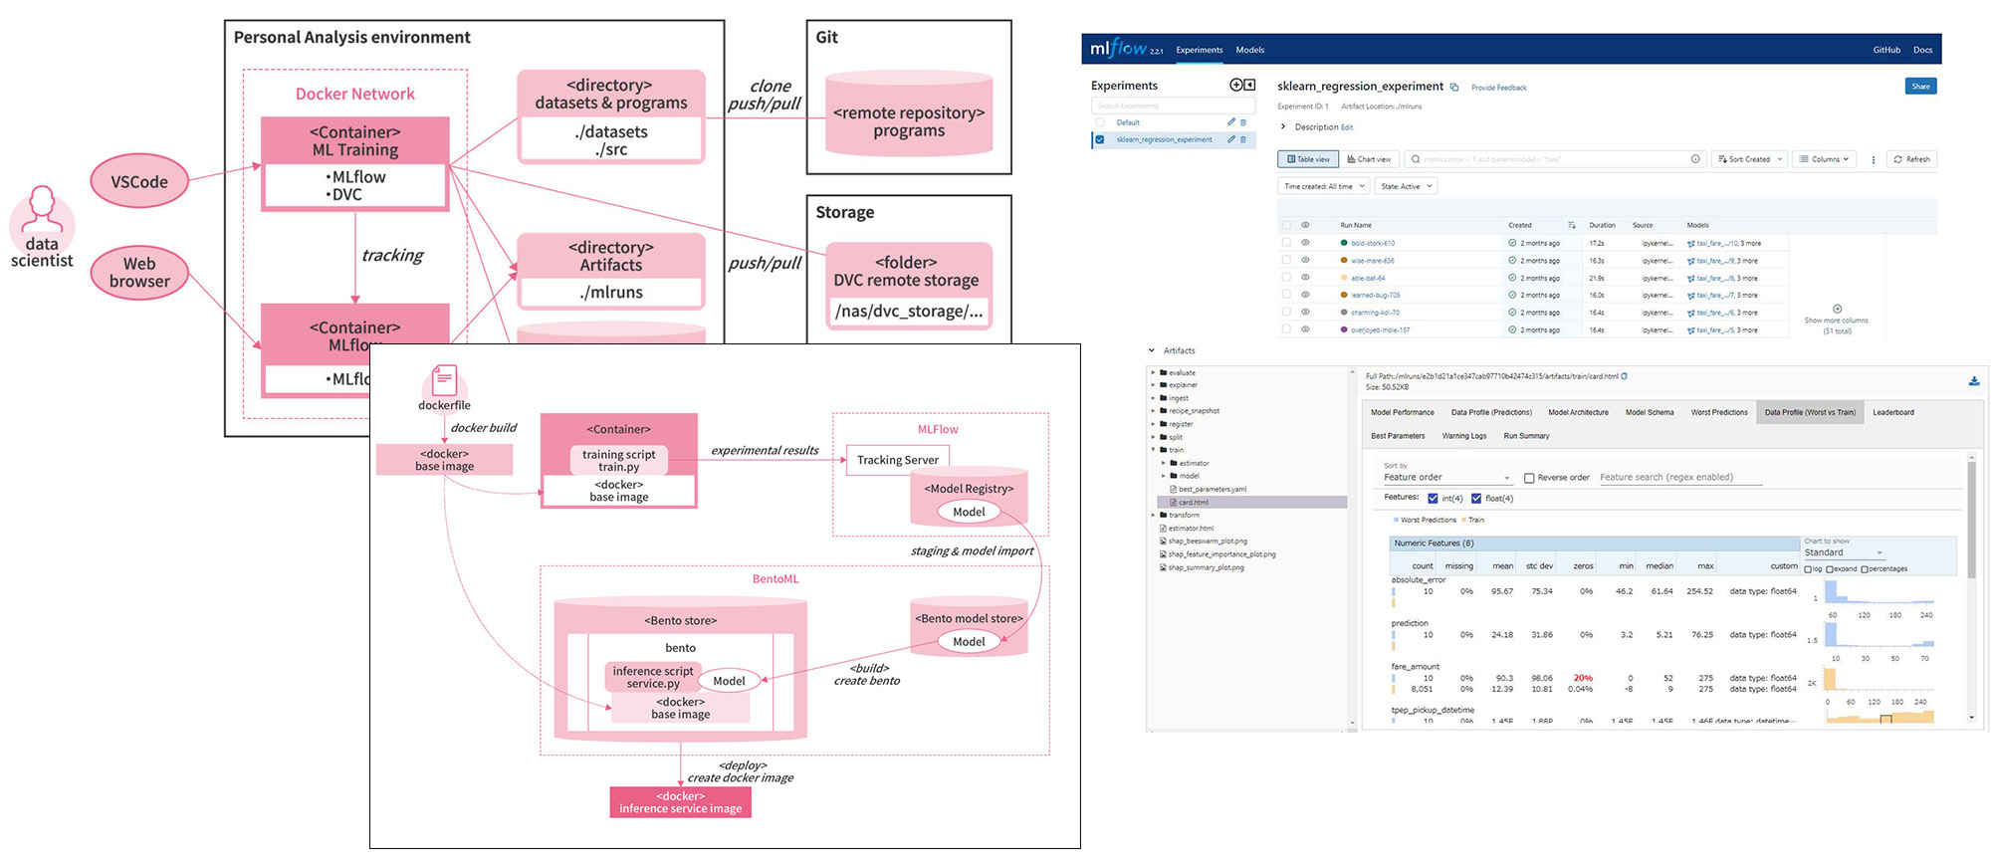This screenshot has height=866, width=1991.
Task: Open the Experiments tab in header
Action: pos(1200,50)
